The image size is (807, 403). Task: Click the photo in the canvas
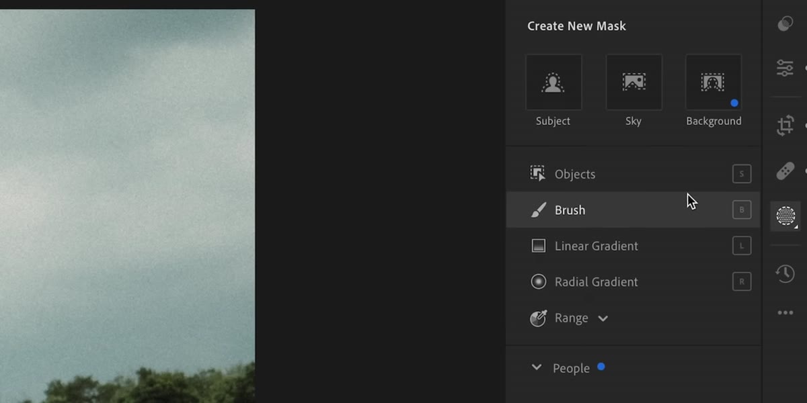tap(127, 206)
